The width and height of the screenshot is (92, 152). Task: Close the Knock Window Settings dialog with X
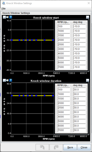click(x=89, y=3)
